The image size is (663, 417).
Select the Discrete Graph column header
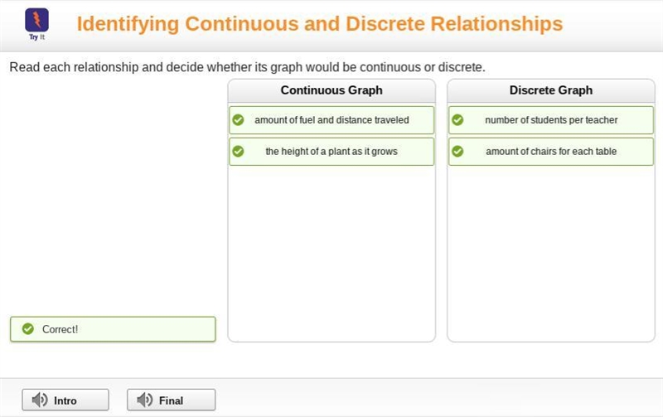click(551, 90)
